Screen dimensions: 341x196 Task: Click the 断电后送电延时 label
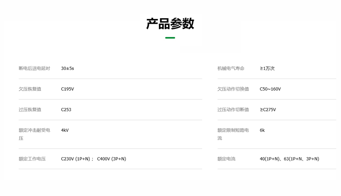pos(35,68)
